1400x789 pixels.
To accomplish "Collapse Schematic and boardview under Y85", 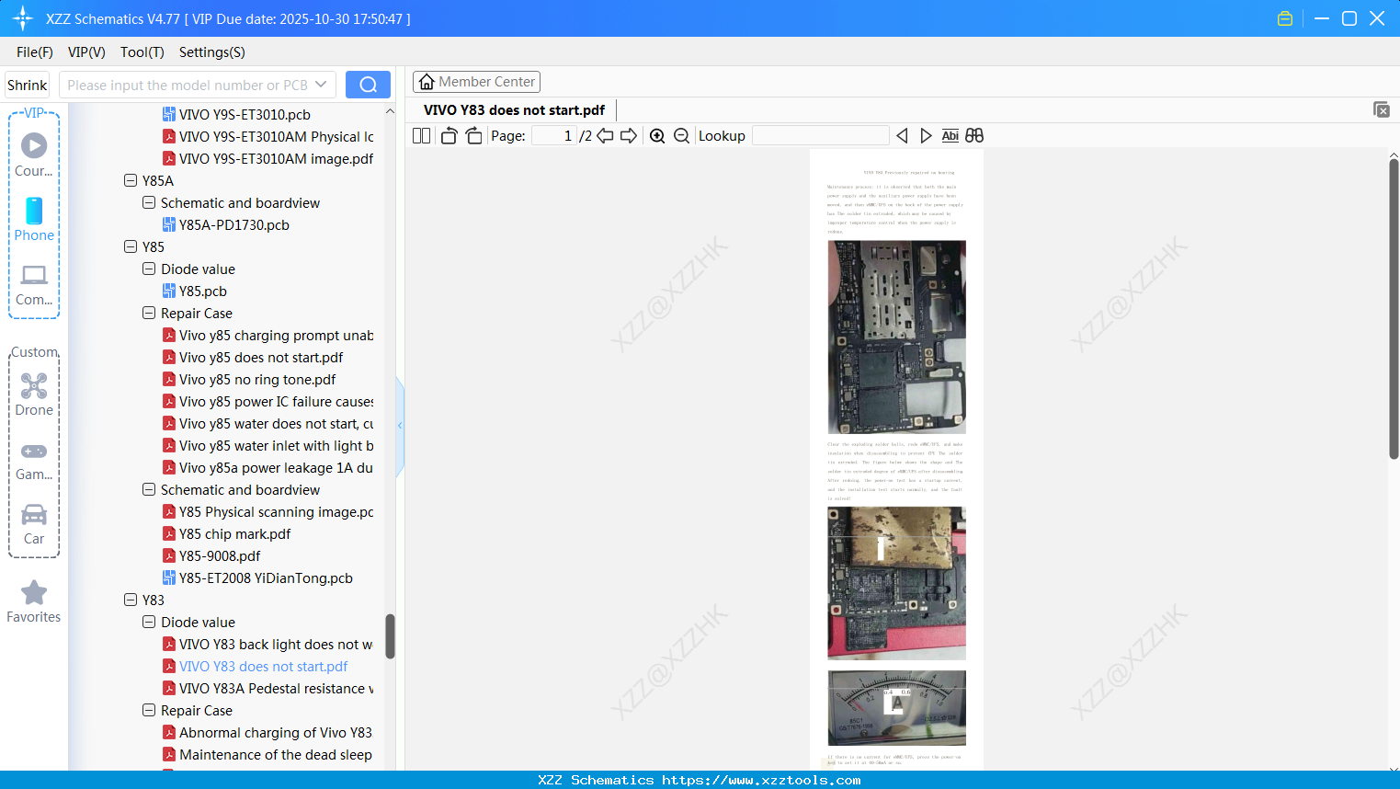I will pos(149,489).
